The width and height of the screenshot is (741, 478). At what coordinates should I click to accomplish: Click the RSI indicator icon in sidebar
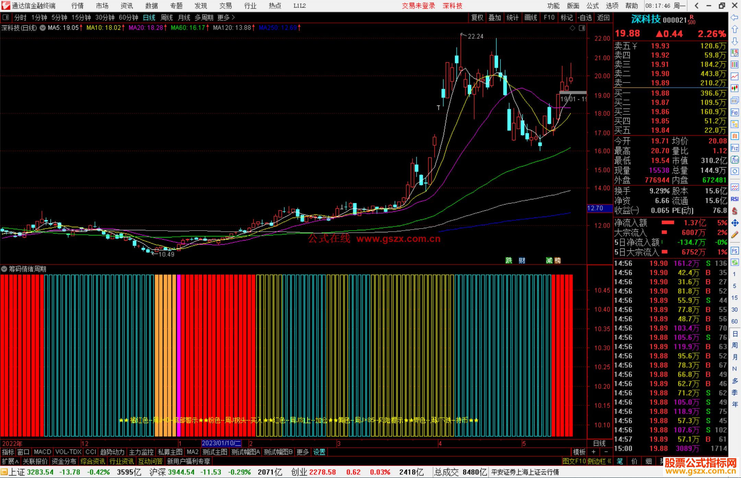pyautogui.click(x=734, y=199)
